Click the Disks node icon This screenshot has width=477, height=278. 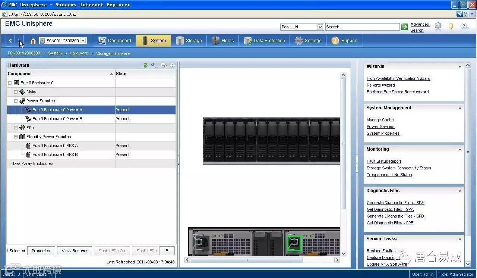pos(22,92)
